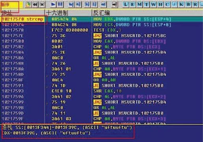The image size is (203, 142).
Task: Select CMP AH,BYTE PTR DS:[ECX+1] instruction
Action: coord(130,69)
